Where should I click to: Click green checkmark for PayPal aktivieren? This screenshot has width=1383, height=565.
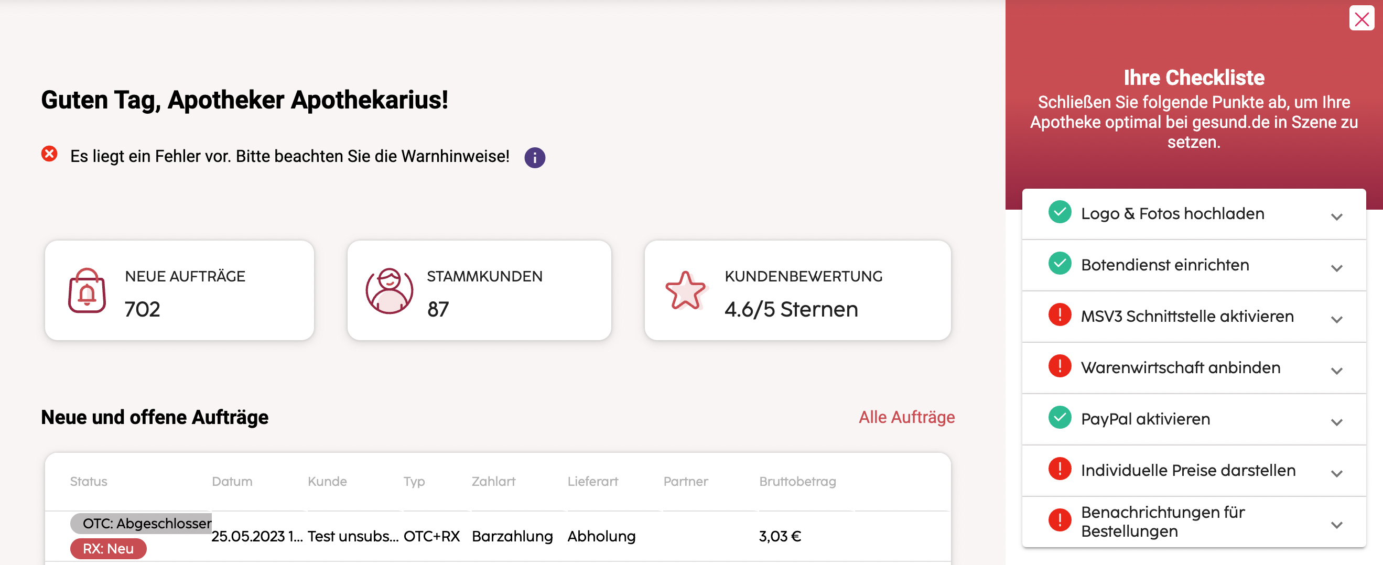(1059, 417)
